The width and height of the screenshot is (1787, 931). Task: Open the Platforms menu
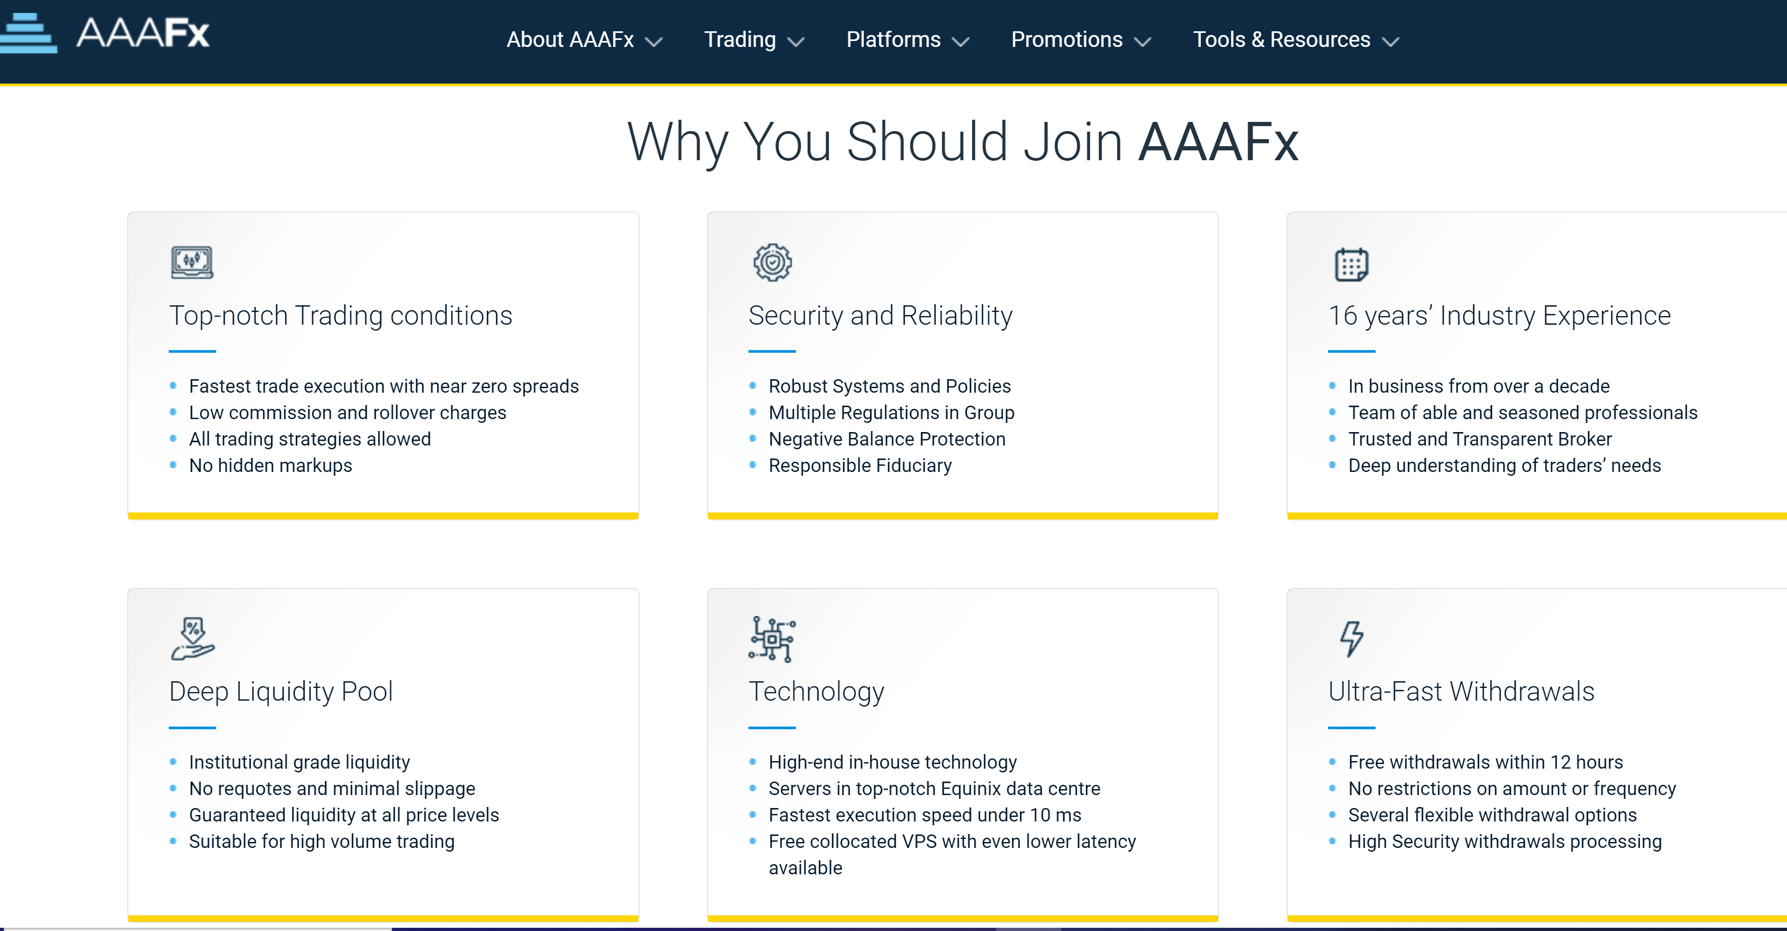pos(893,39)
